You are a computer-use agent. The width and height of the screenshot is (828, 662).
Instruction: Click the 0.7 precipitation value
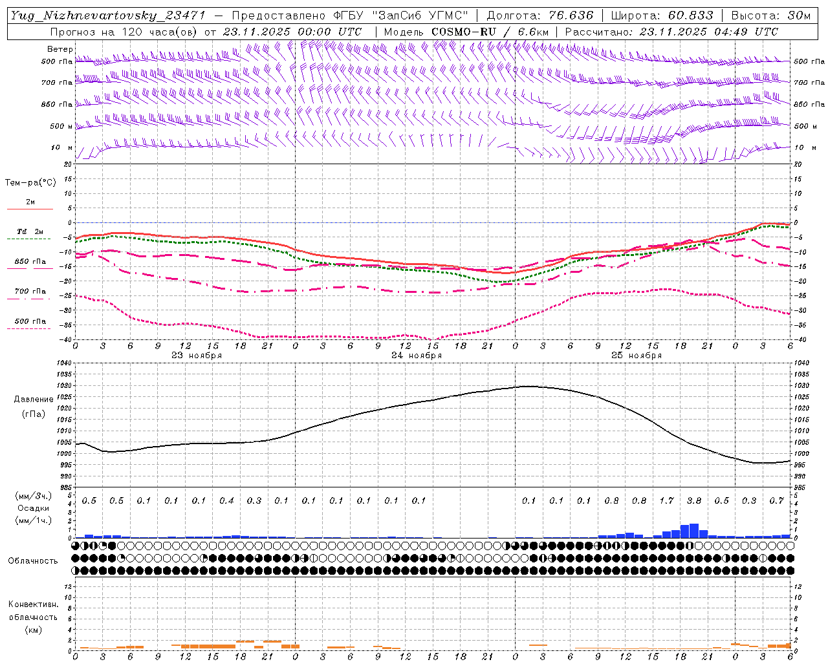coord(777,500)
